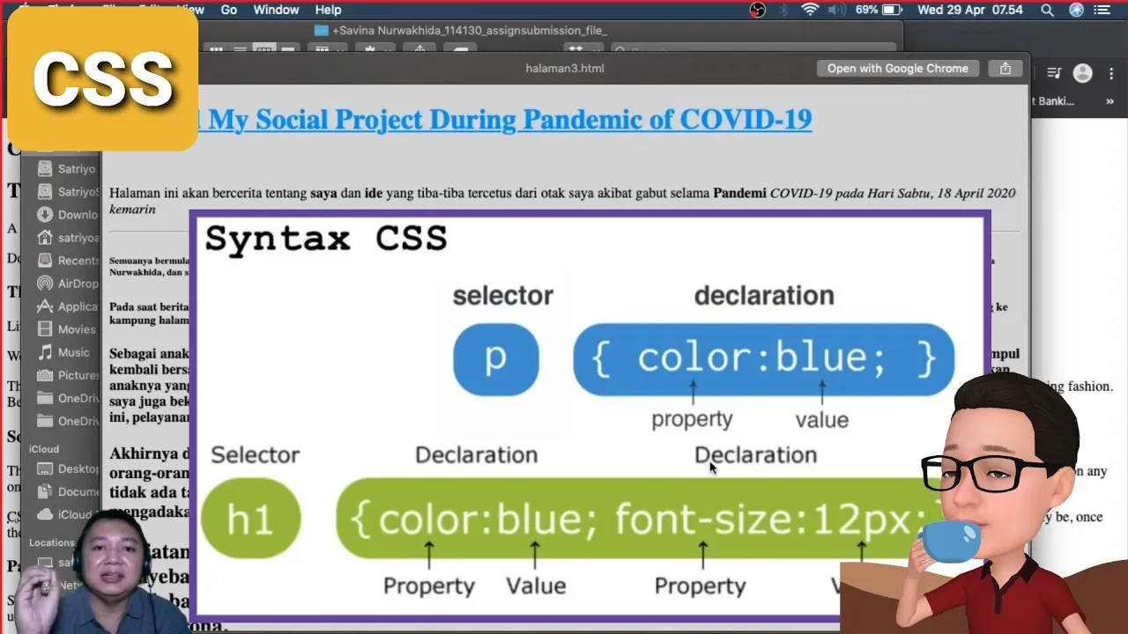Click the Banki... bookmark in Chrome
The width and height of the screenshot is (1128, 634).
click(x=1053, y=101)
